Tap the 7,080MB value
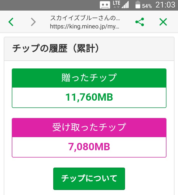This screenshot has width=178, height=195. click(x=89, y=147)
